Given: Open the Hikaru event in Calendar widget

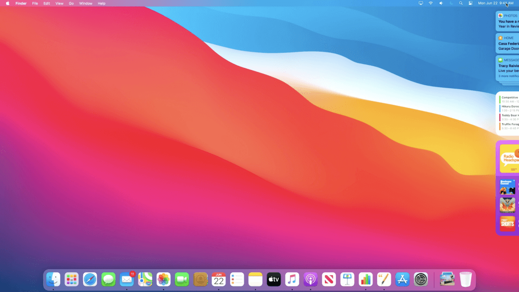Looking at the screenshot, I should coord(509,108).
